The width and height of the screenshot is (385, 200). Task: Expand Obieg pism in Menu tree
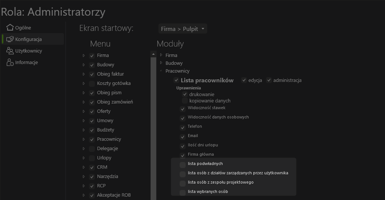tap(84, 93)
